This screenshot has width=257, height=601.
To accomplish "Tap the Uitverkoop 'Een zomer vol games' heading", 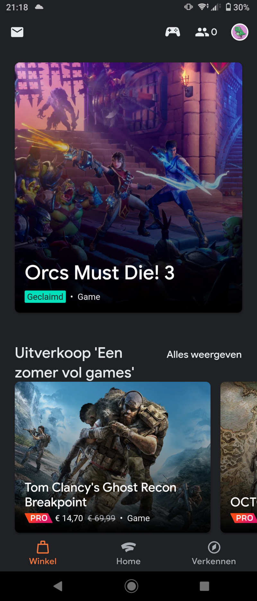I will (75, 363).
